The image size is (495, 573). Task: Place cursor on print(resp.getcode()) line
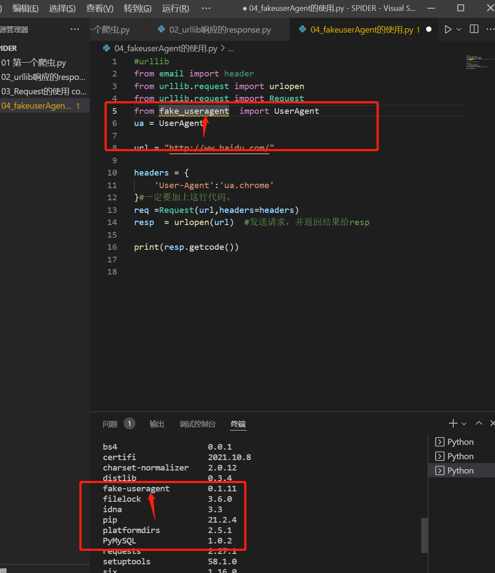click(187, 247)
